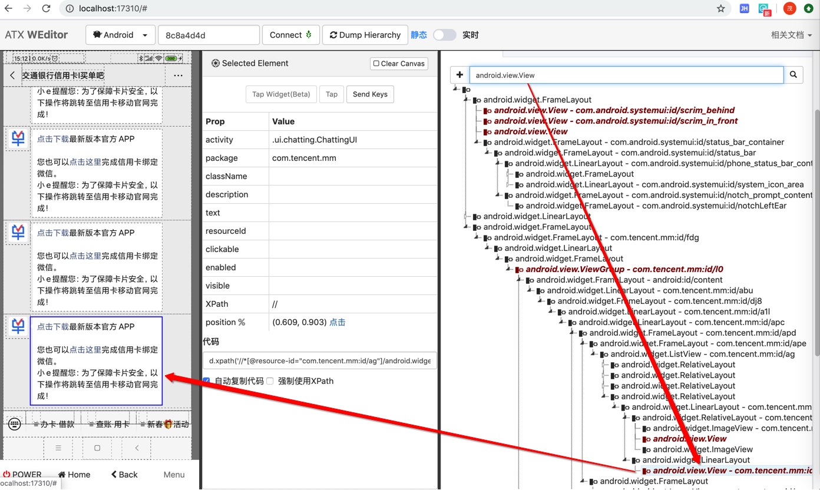The image size is (820, 490).
Task: Tap the keyboard icon in chat bottom bar
Action: (x=15, y=423)
